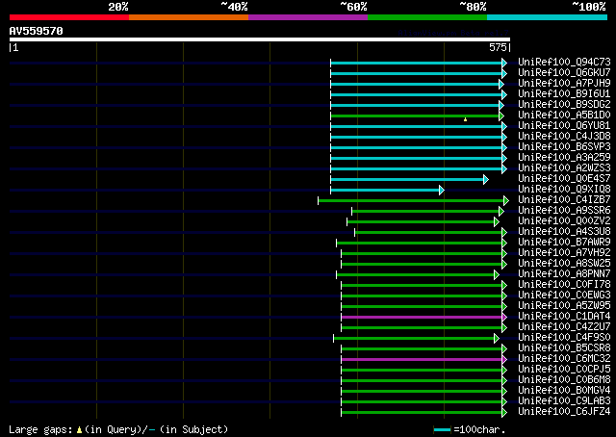Viewport: 616px width, 437px height.
Task: Click the UniRef100_A5ZW95 label
Action: pyautogui.click(x=565, y=306)
